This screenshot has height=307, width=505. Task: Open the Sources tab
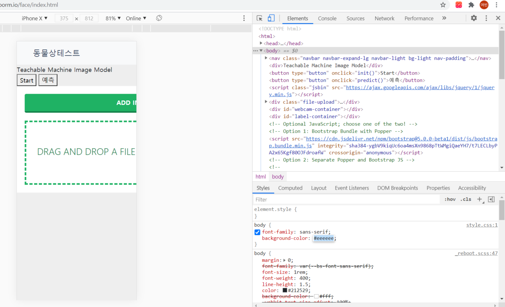point(356,18)
